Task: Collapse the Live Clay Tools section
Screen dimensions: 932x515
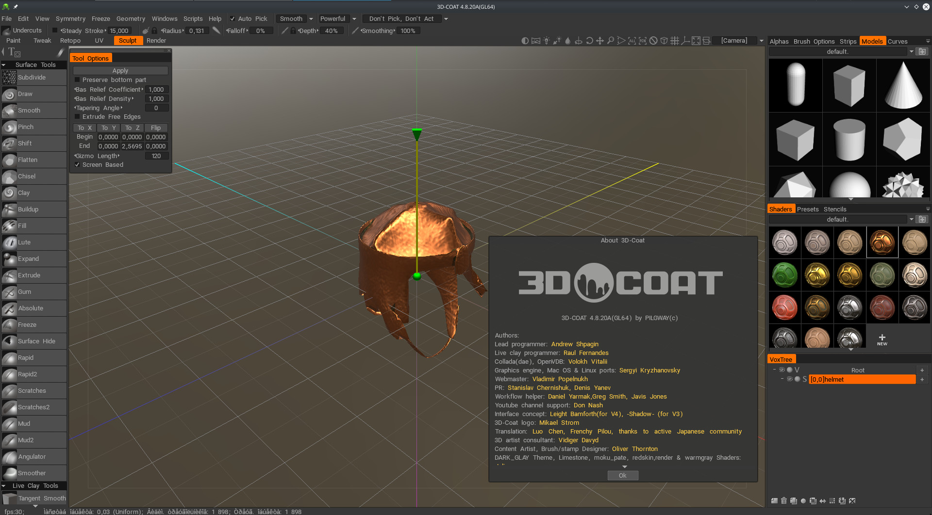Action: coord(4,486)
